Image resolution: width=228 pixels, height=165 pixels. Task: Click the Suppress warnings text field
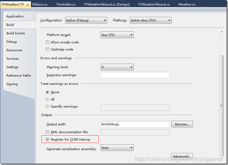(x=135, y=75)
